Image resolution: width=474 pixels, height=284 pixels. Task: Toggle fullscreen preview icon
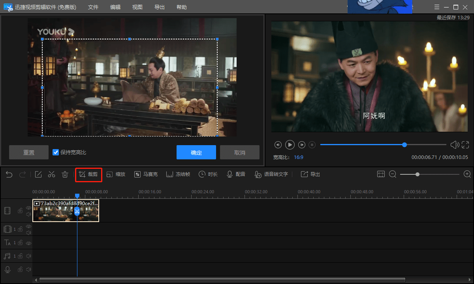(465, 145)
